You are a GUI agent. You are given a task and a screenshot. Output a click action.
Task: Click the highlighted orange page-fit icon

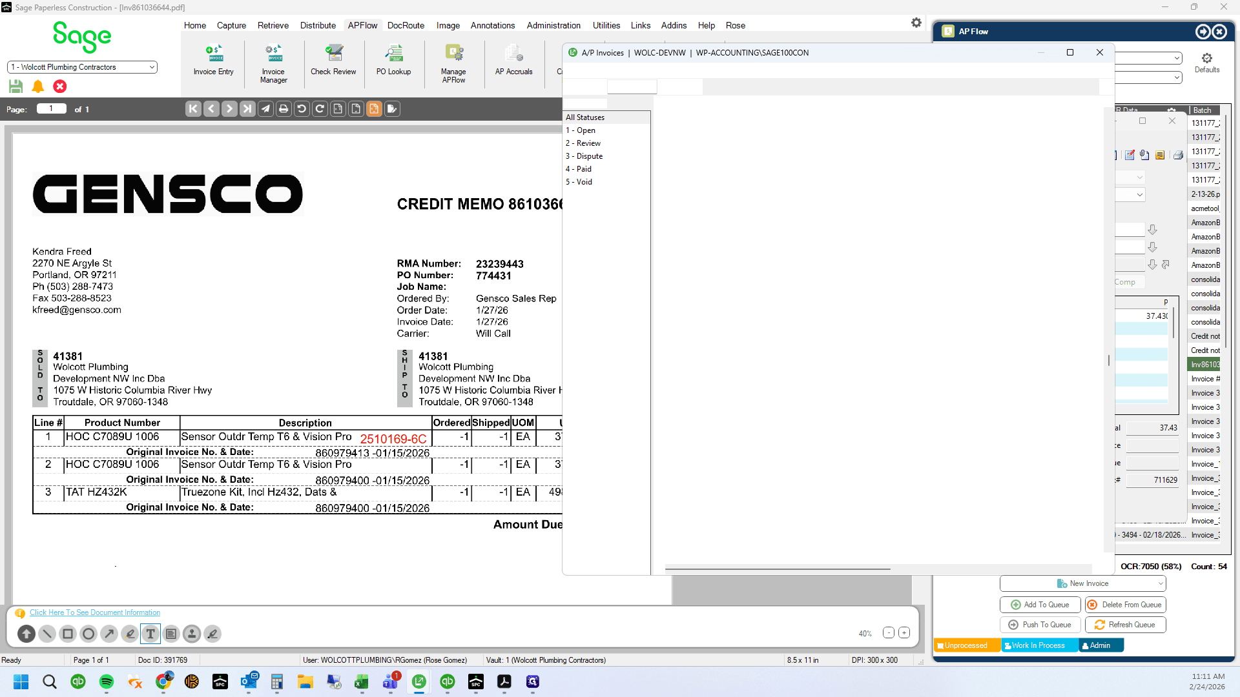(374, 109)
